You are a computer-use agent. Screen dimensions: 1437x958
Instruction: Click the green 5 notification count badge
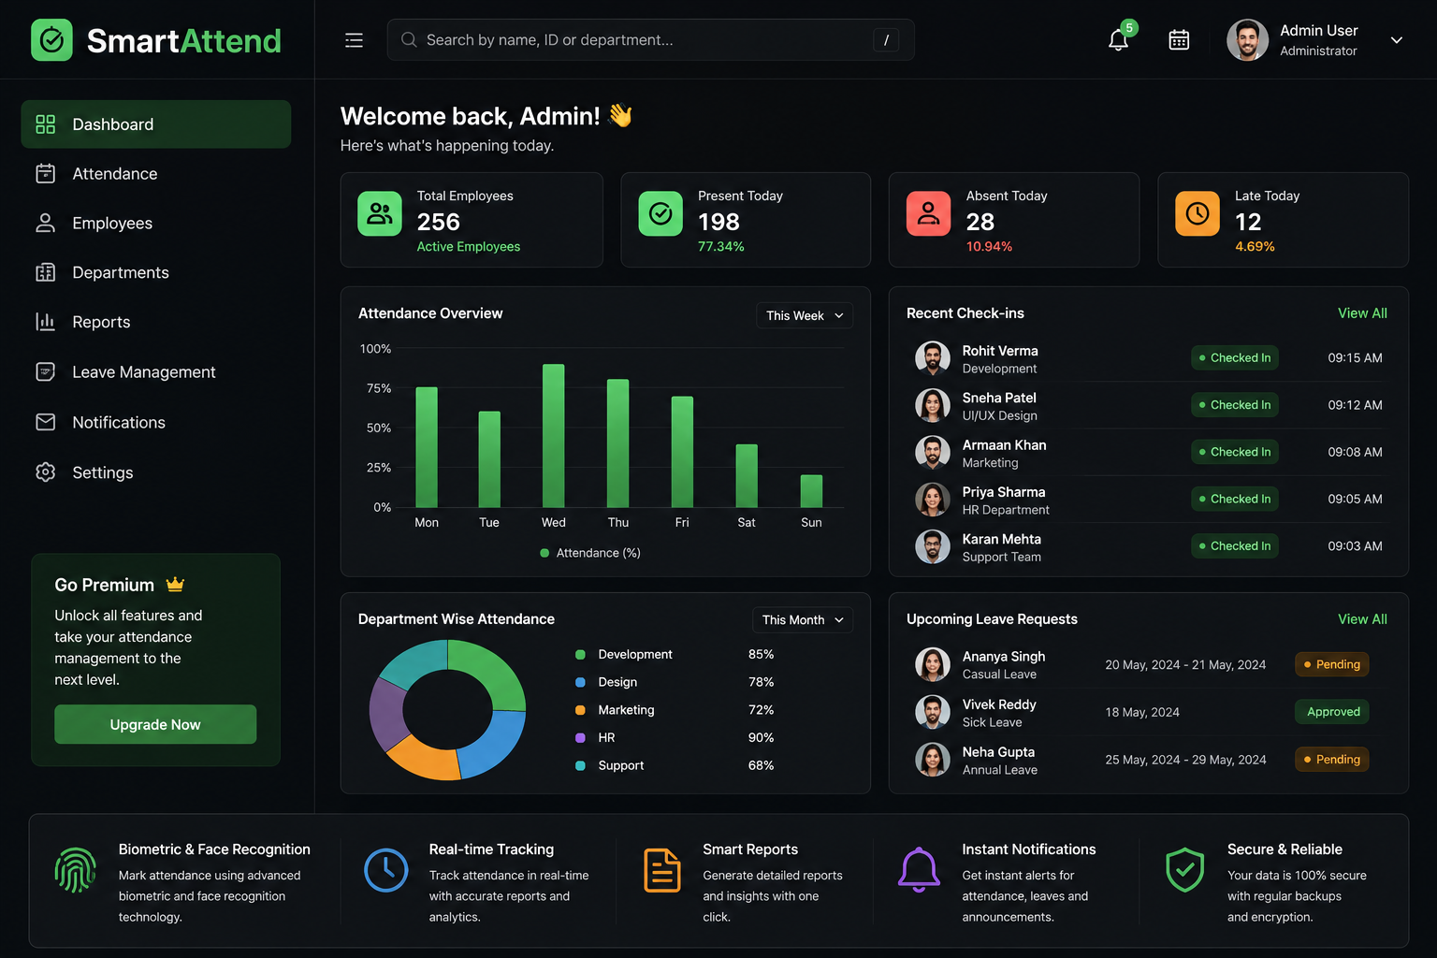click(x=1129, y=28)
